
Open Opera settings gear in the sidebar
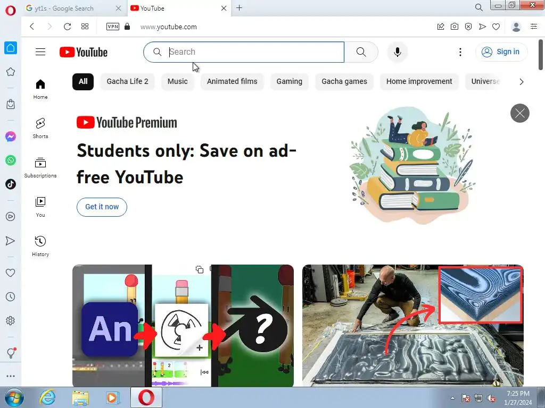coord(11,320)
